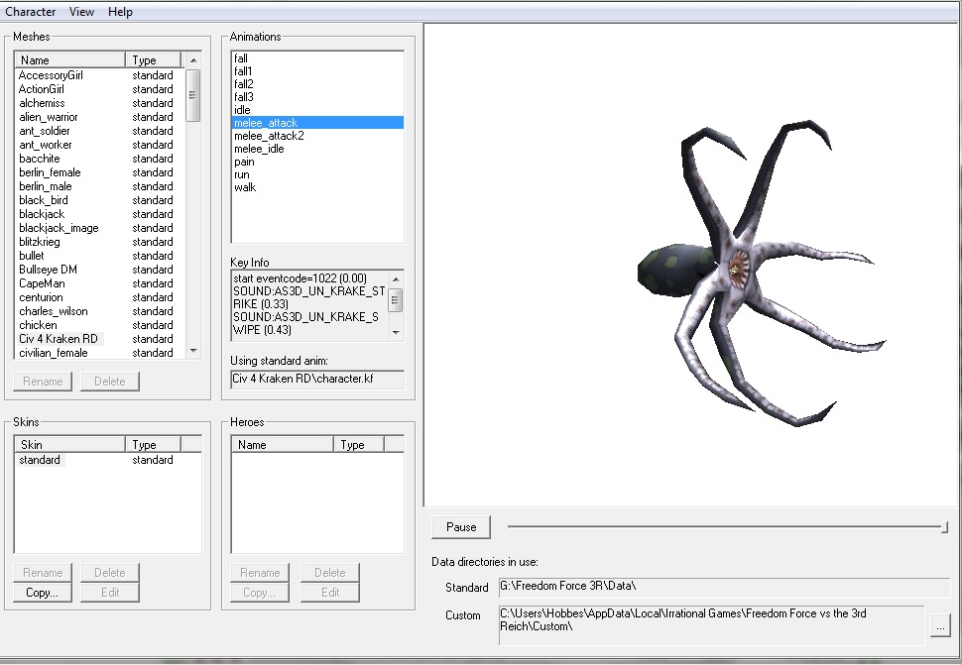
Task: Click Name column header in Heroes list
Action: point(283,444)
